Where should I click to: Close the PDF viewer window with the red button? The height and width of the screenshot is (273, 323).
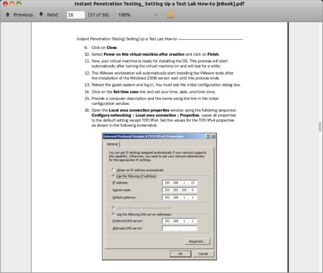click(x=5, y=4)
